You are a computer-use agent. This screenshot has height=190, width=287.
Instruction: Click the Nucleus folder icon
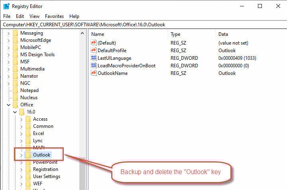point(16,98)
